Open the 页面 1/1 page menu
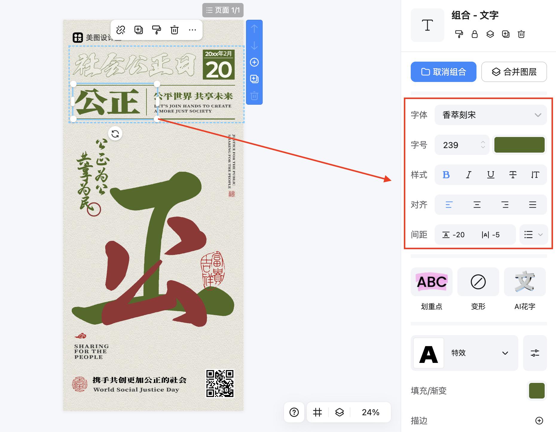556x432 pixels. coord(223,10)
